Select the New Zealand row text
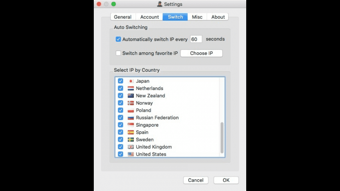 [150, 95]
